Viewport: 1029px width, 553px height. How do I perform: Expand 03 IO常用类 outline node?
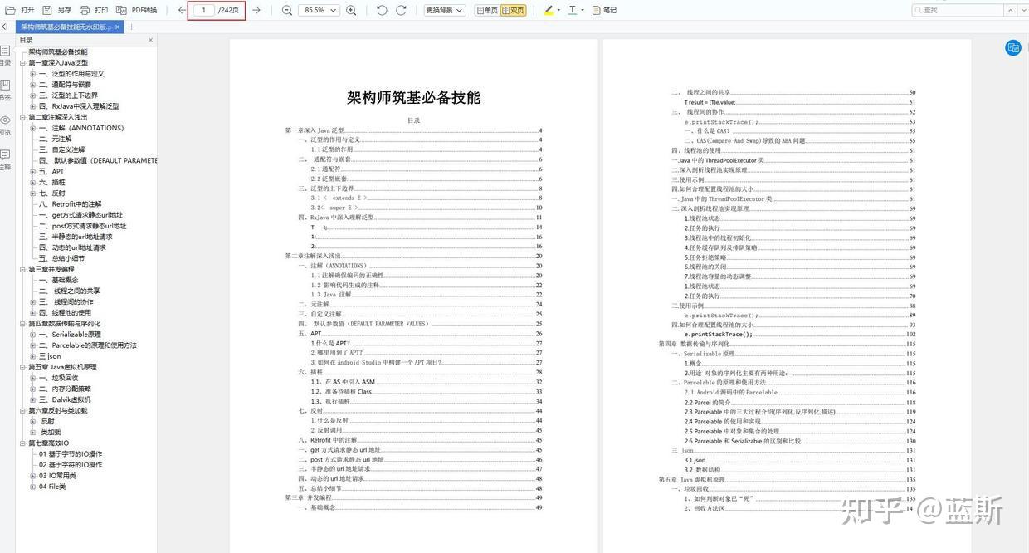(x=33, y=476)
